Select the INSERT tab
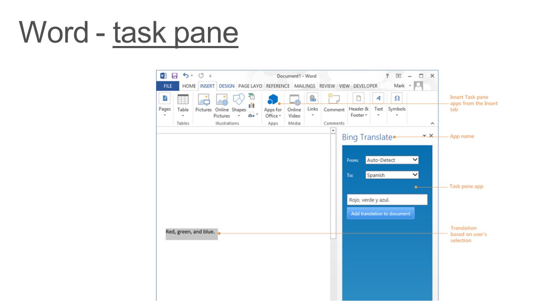 (207, 86)
